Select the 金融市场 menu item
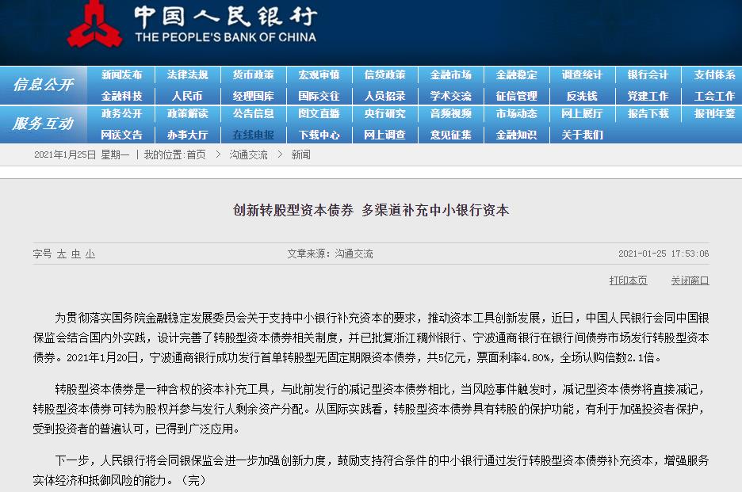 450,75
